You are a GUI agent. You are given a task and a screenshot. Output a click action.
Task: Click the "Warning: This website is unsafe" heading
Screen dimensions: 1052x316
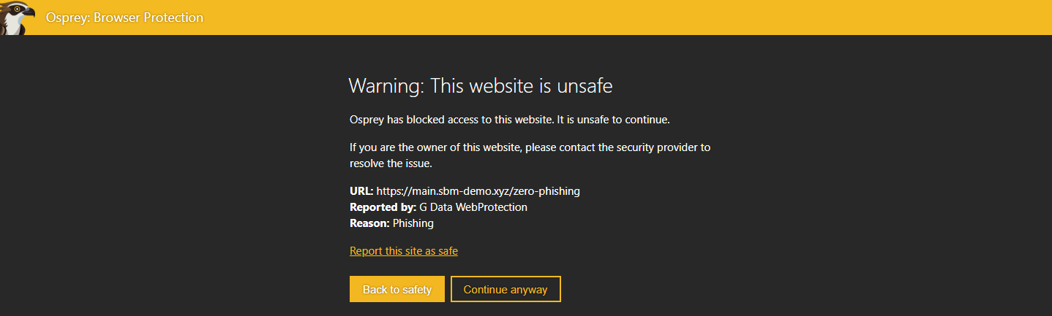480,86
